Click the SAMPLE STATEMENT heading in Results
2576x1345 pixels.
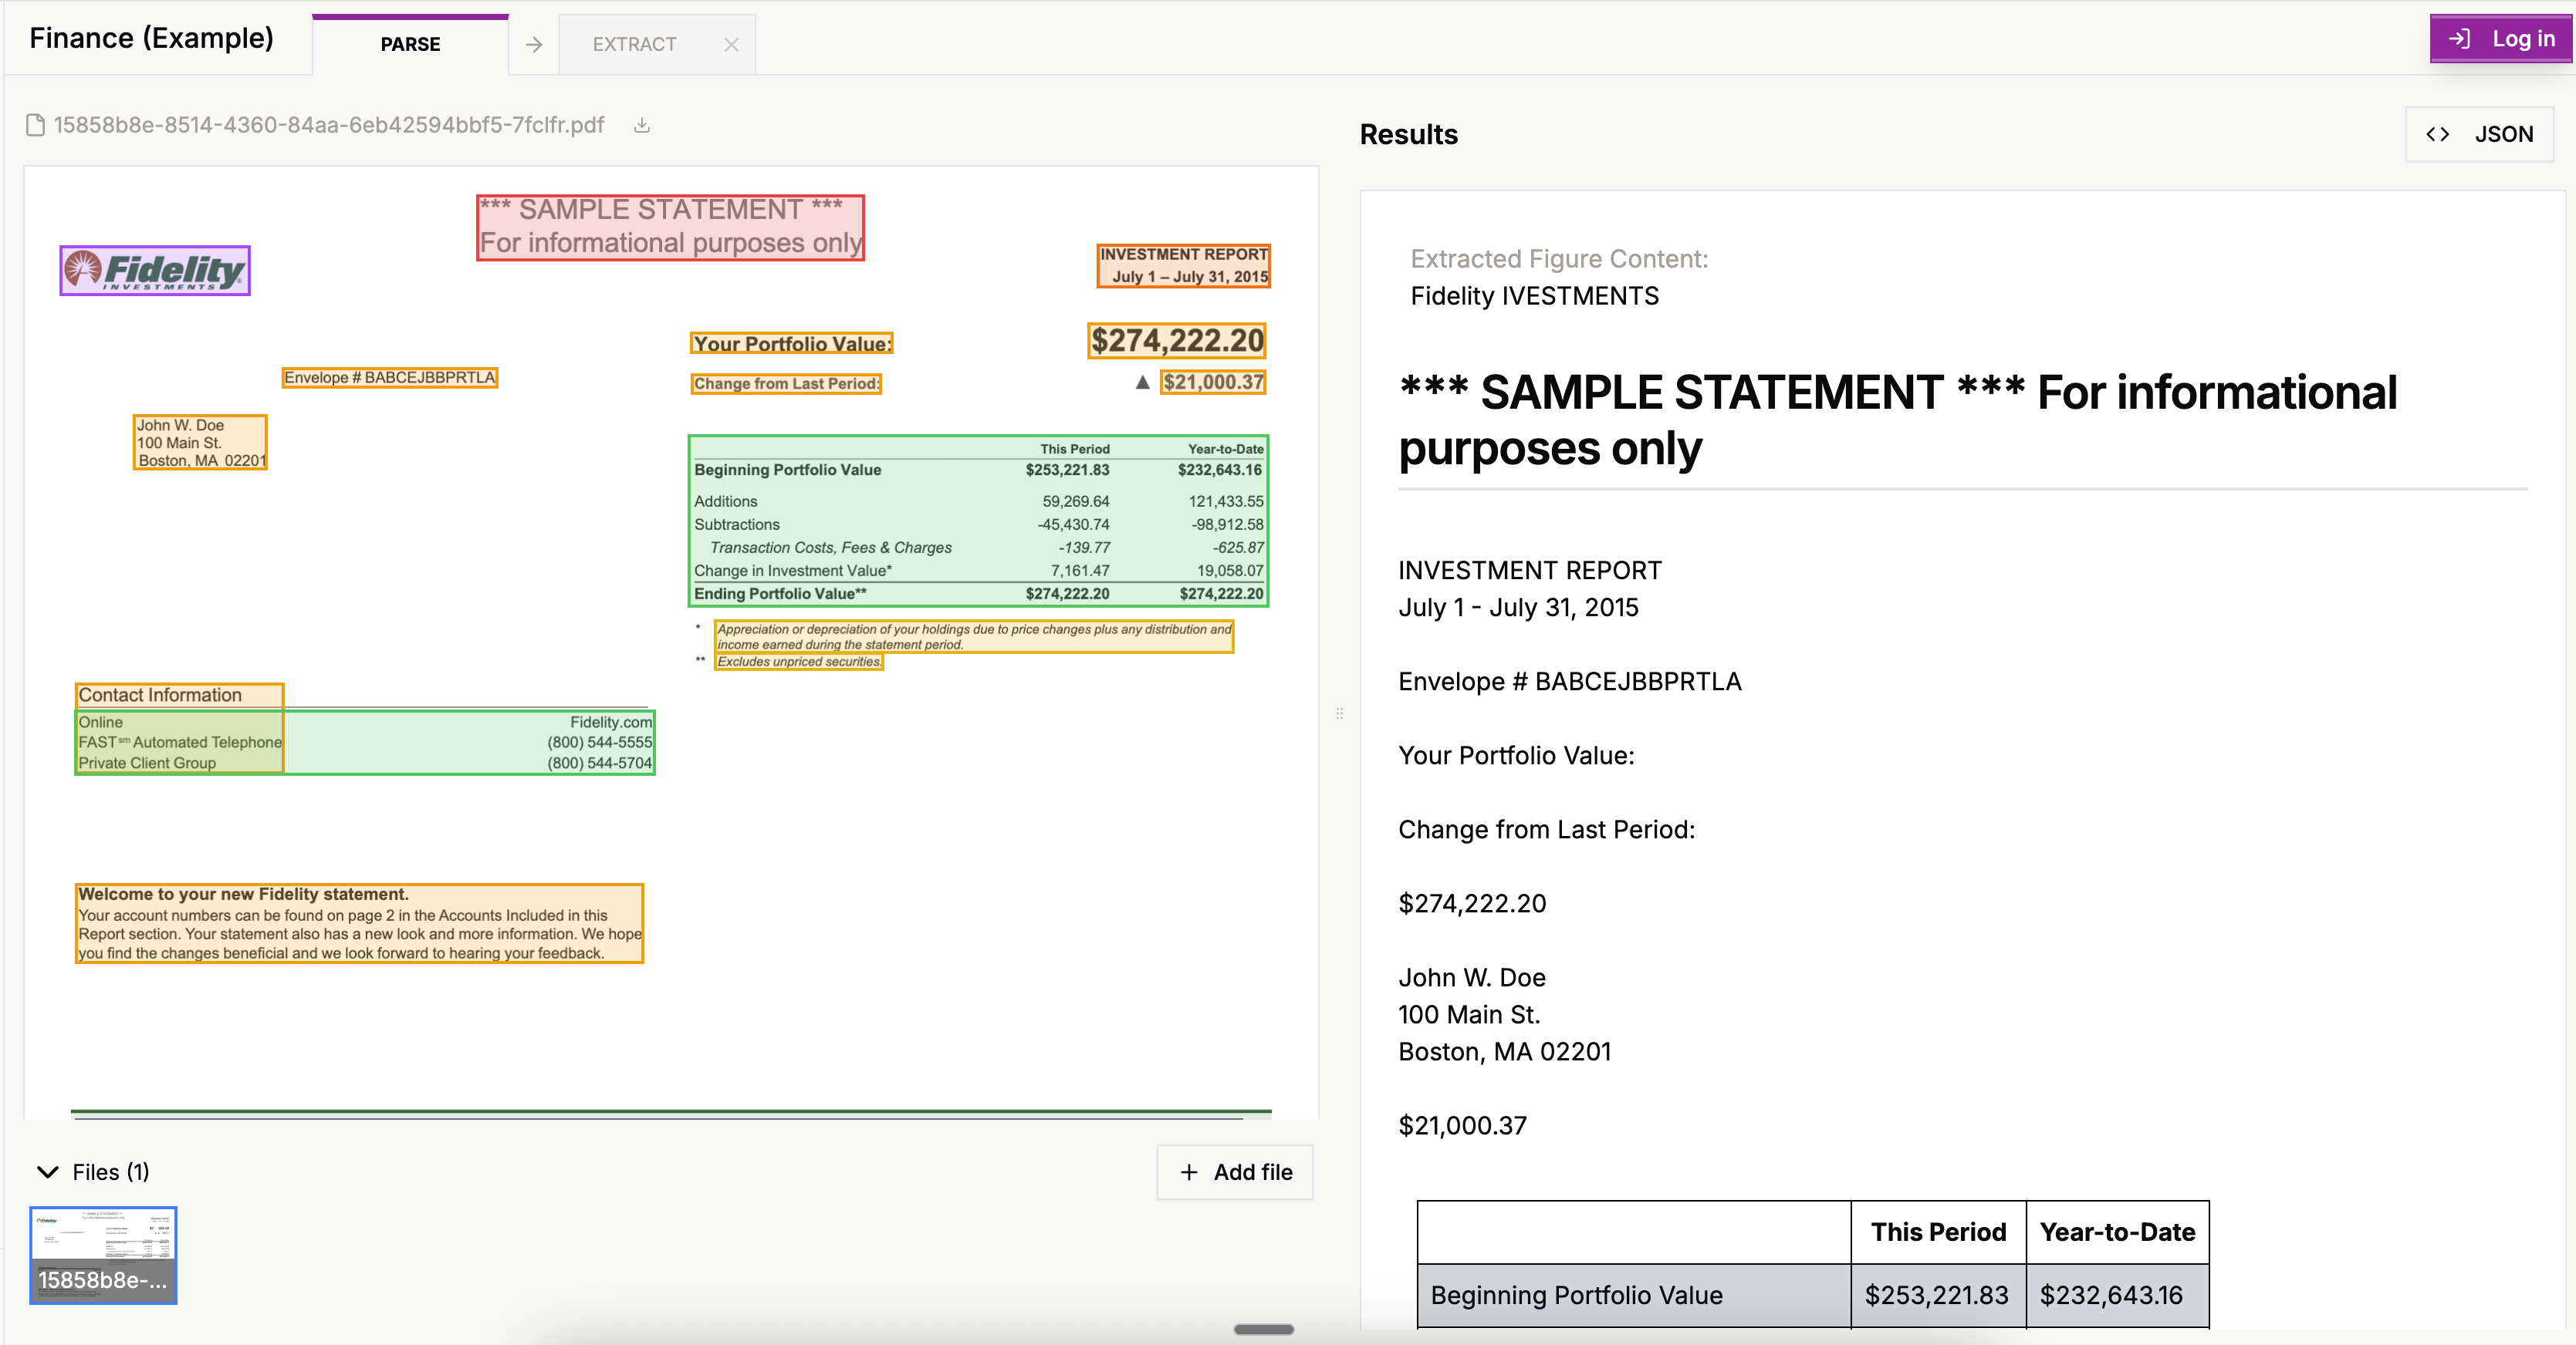[1897, 420]
